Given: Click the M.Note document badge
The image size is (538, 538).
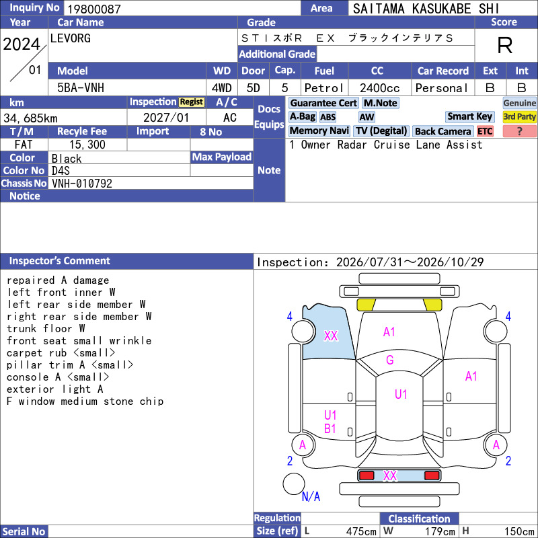Looking at the screenshot, I should click(380, 103).
